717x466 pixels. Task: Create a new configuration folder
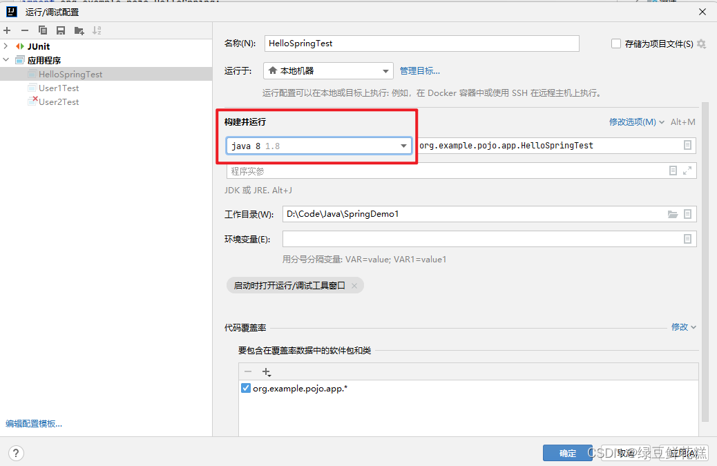[x=79, y=30]
